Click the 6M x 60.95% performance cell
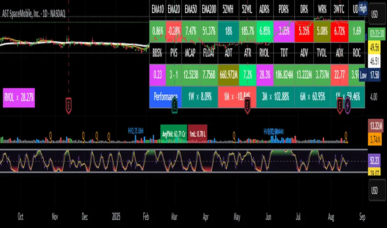Screen dimensions: 387x228 pos(312,97)
